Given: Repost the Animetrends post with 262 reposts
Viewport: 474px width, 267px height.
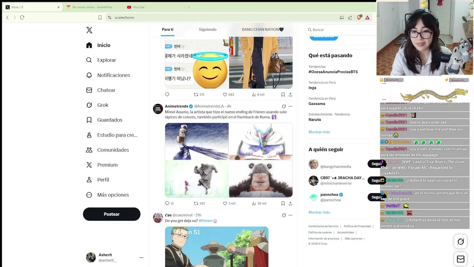Looking at the screenshot, I should pos(196,203).
